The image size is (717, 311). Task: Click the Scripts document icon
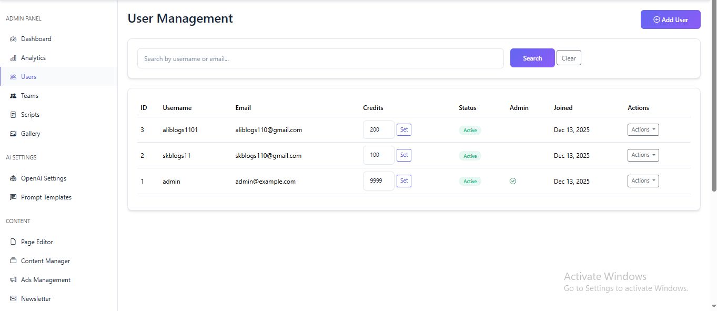[13, 115]
